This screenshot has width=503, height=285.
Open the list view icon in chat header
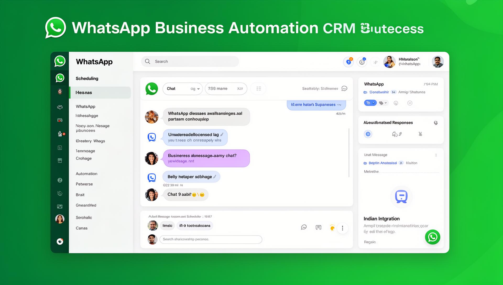tap(259, 89)
